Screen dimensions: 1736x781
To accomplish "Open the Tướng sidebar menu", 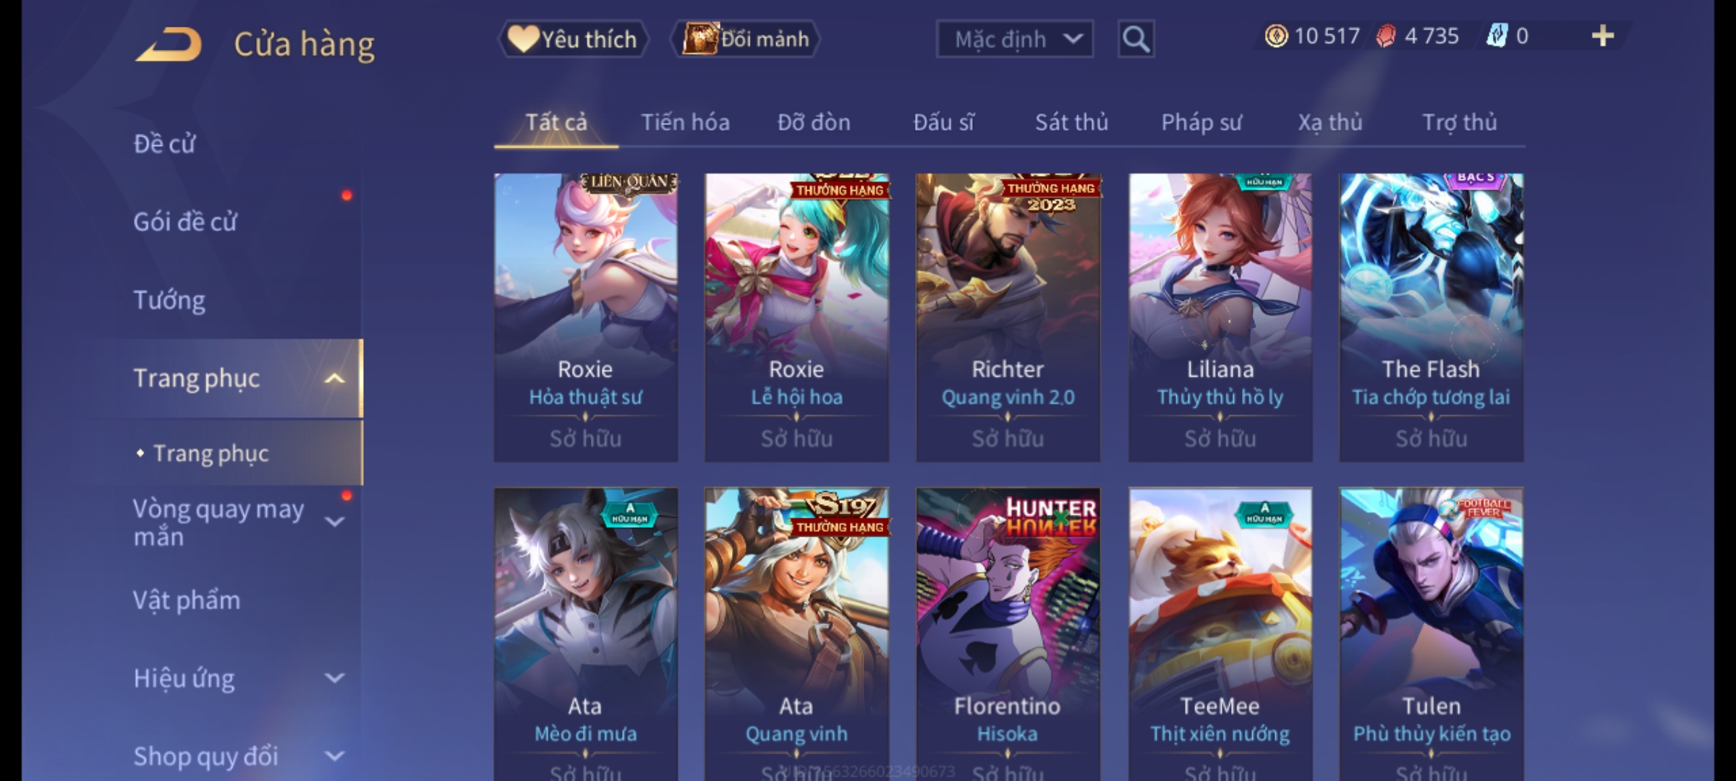I will click(169, 300).
